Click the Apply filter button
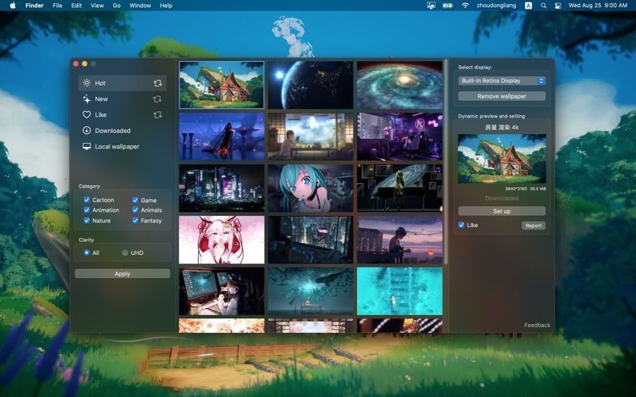Screen dimensions: 636x397 point(122,273)
